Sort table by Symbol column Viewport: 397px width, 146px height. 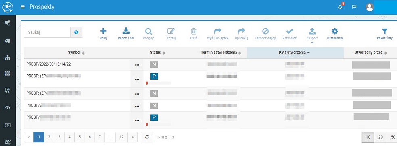[76, 53]
